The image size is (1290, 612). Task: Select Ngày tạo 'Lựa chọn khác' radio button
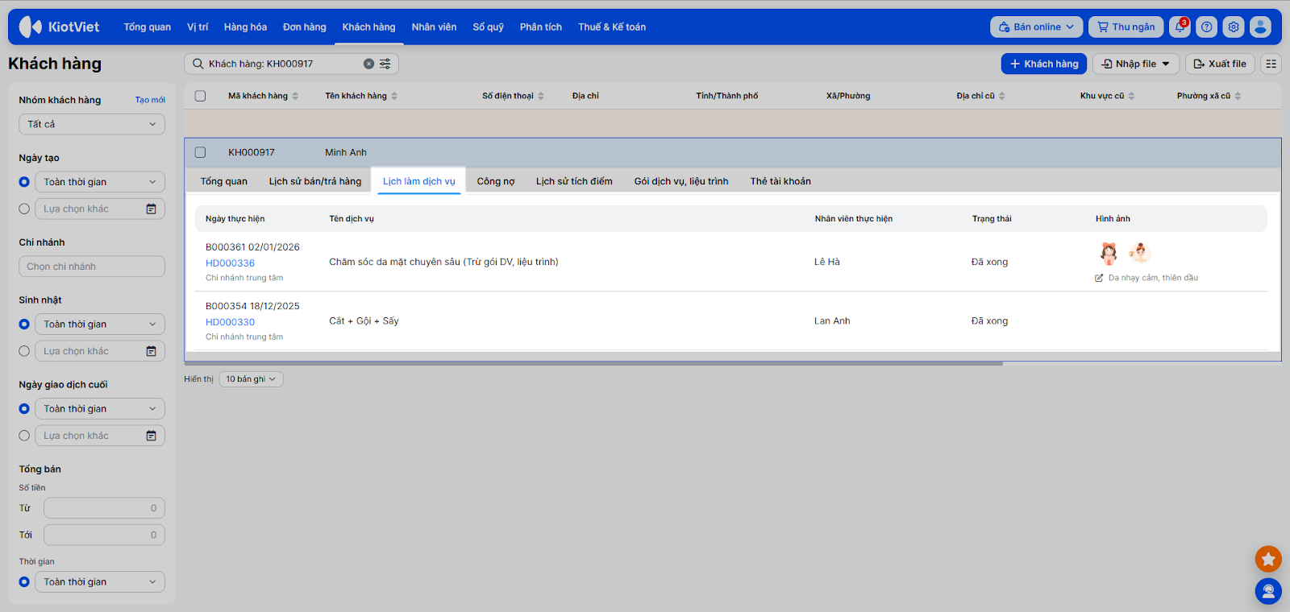pyautogui.click(x=24, y=209)
